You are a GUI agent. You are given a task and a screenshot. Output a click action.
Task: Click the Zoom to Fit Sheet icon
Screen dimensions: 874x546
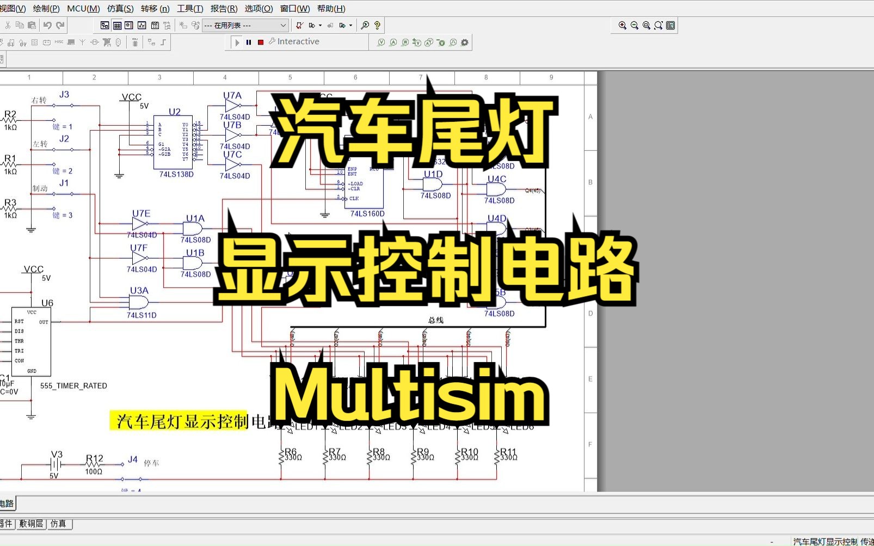click(x=658, y=25)
